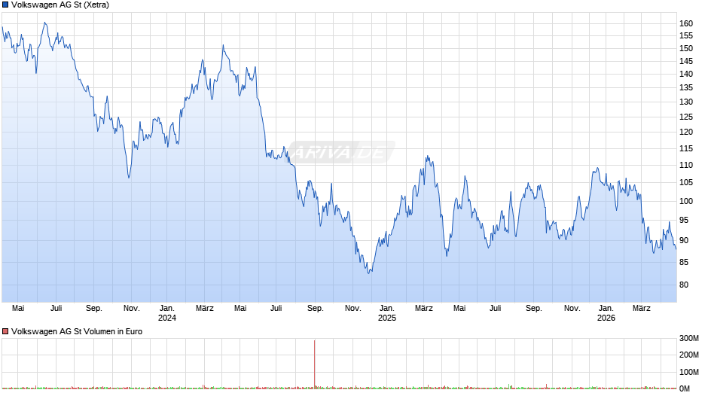Click the 'März' label after Jan. 2025
The height and width of the screenshot is (396, 708).
[423, 309]
